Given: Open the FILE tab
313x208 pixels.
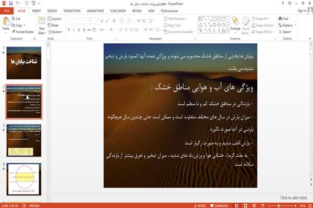Looking at the screenshot, I should (x=7, y=11).
